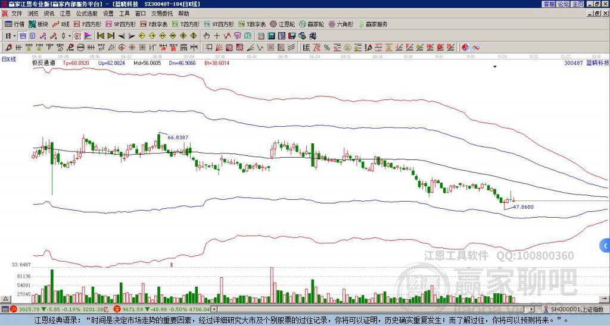Select the hand pan tool
Image resolution: width=610 pixels, height=326 pixels.
[x=207, y=36]
